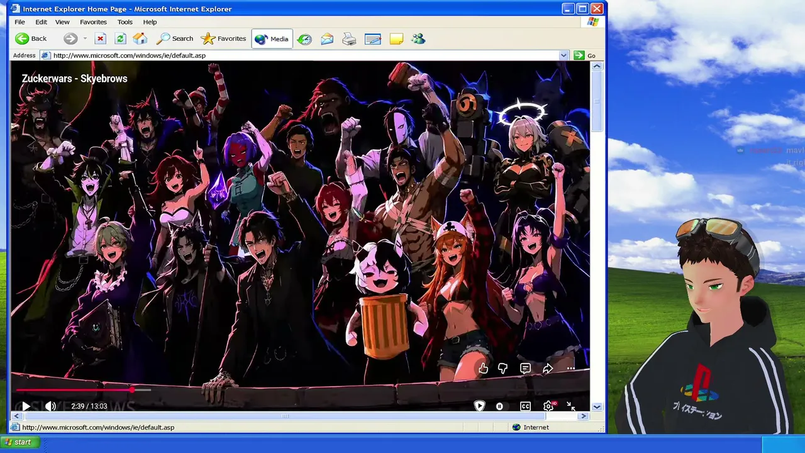Image resolution: width=805 pixels, height=453 pixels.
Task: Click the Go button
Action: point(585,55)
